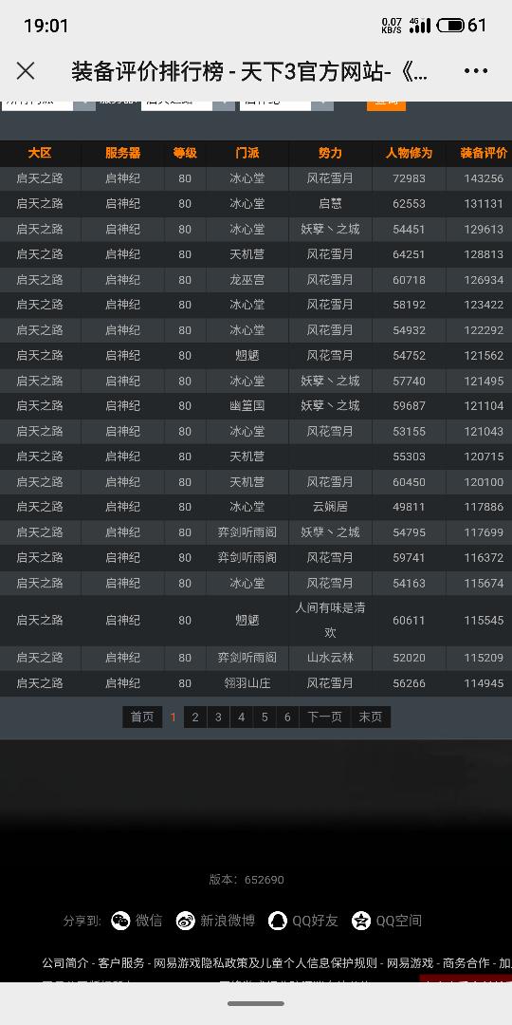Expand the third server name dropdown arrow
512x1025 pixels.
click(x=322, y=104)
